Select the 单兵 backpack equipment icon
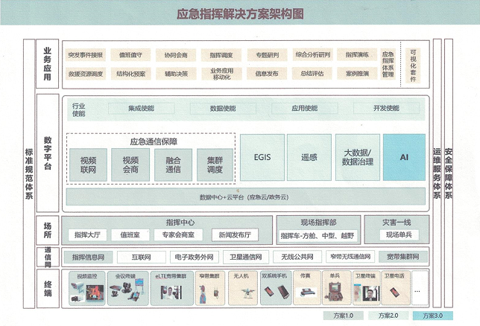 point(332,292)
